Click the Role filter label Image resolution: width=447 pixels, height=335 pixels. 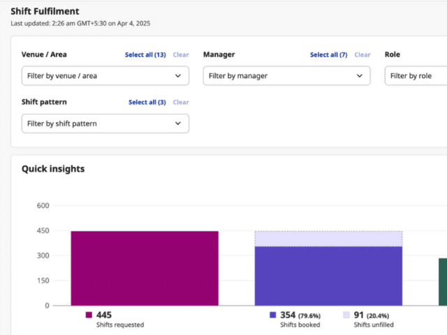pos(393,54)
